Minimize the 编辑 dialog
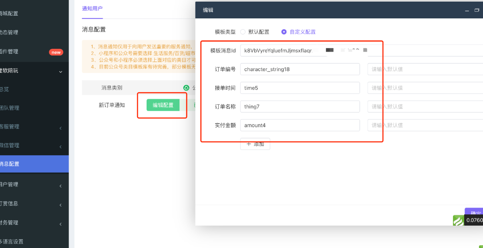 pyautogui.click(x=467, y=10)
